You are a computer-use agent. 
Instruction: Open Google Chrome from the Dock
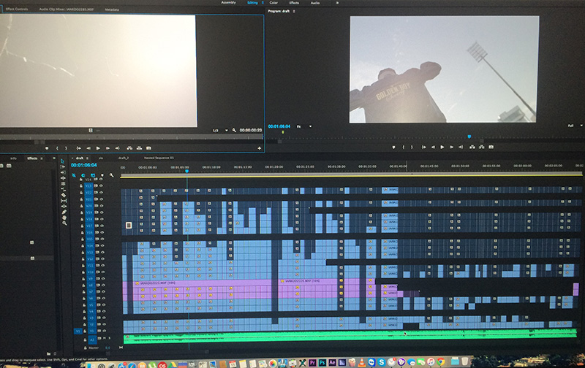coord(441,362)
